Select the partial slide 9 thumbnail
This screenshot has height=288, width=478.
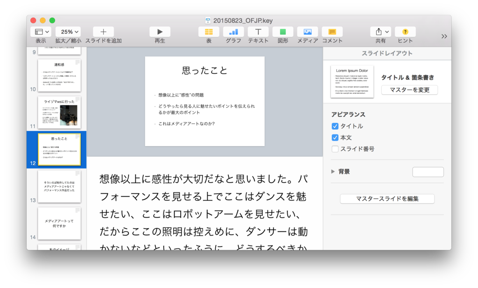coord(59,50)
